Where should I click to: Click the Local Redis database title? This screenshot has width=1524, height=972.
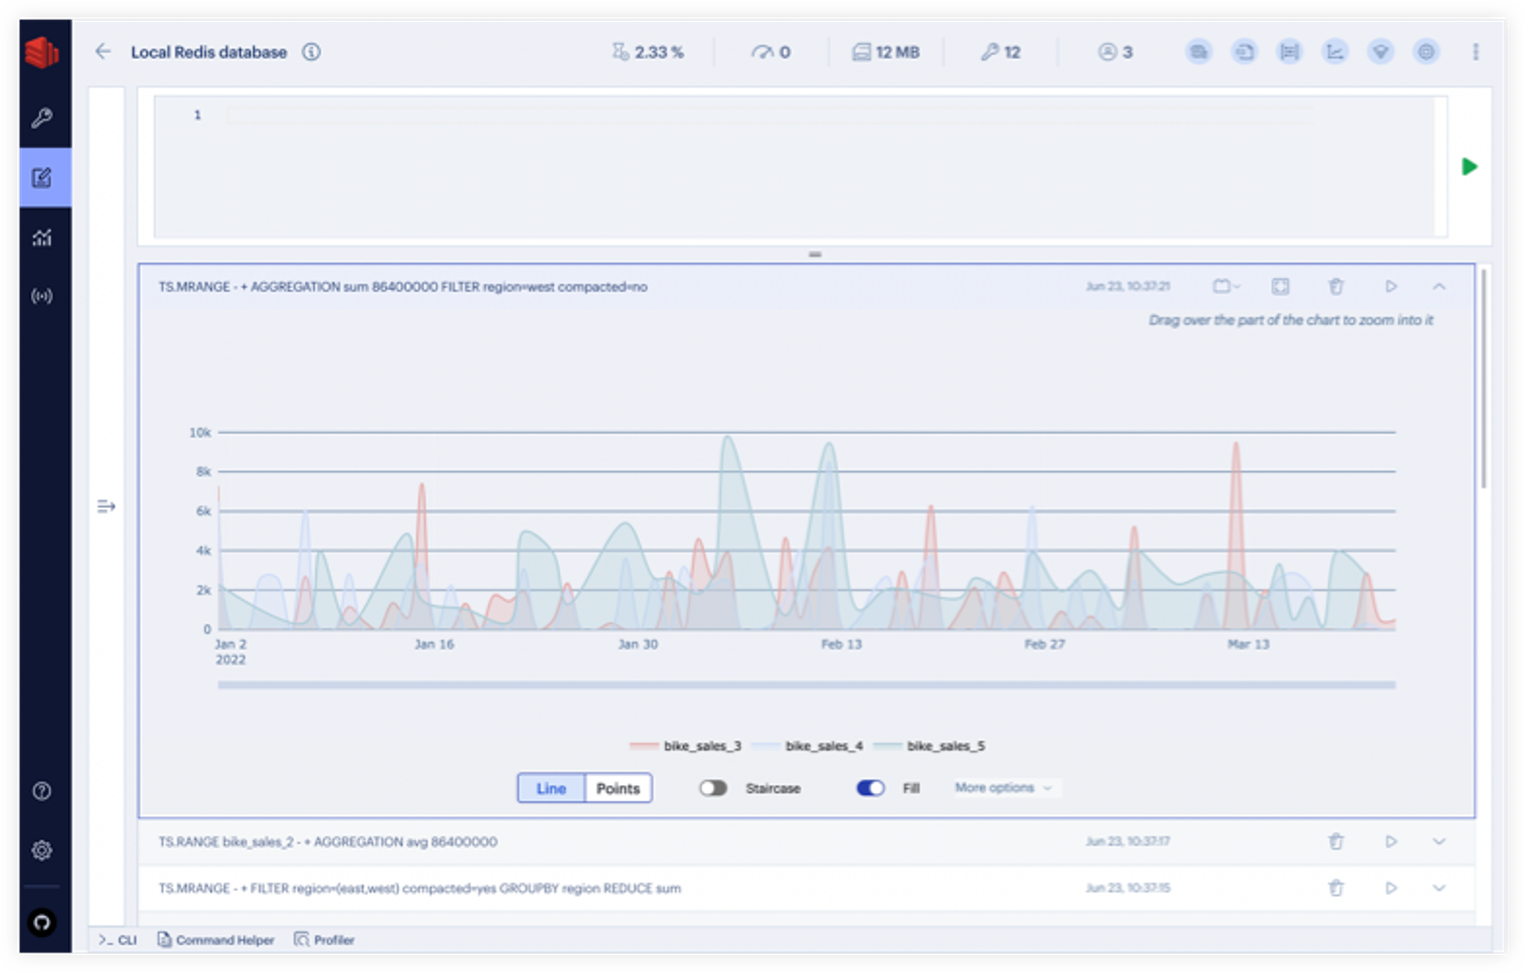click(209, 52)
